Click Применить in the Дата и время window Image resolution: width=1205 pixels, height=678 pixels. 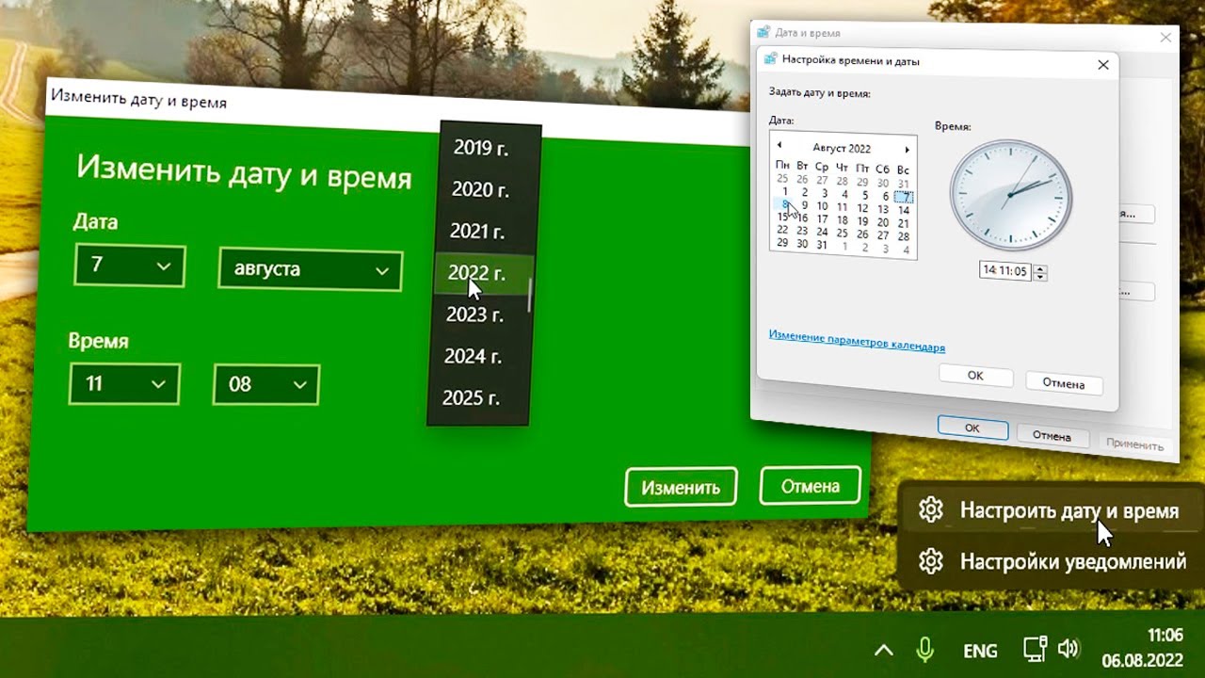click(x=1134, y=444)
